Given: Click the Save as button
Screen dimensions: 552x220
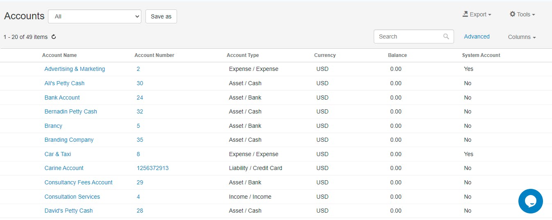Looking at the screenshot, I should [161, 16].
